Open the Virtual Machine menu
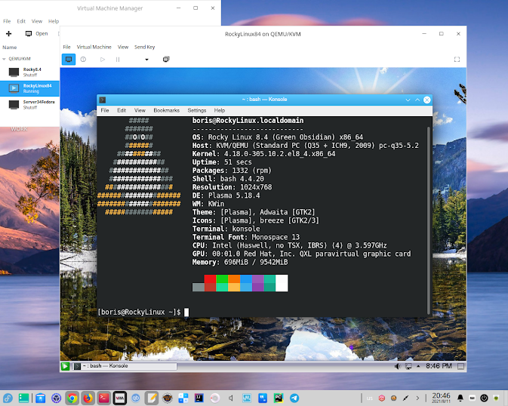The width and height of the screenshot is (508, 406). [x=94, y=47]
